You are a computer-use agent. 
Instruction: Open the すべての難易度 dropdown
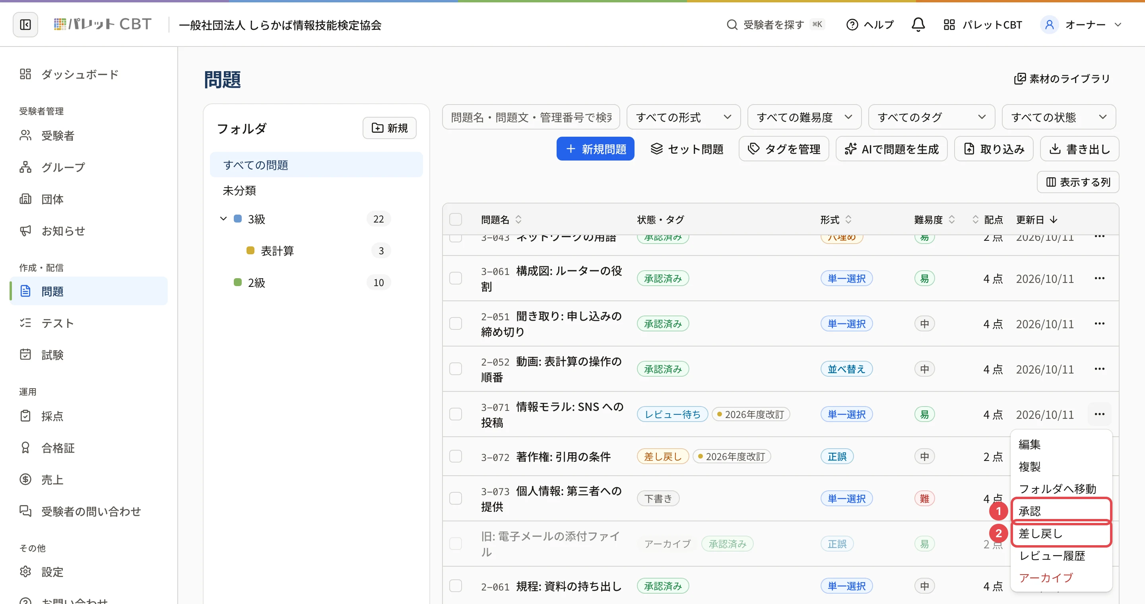805,117
